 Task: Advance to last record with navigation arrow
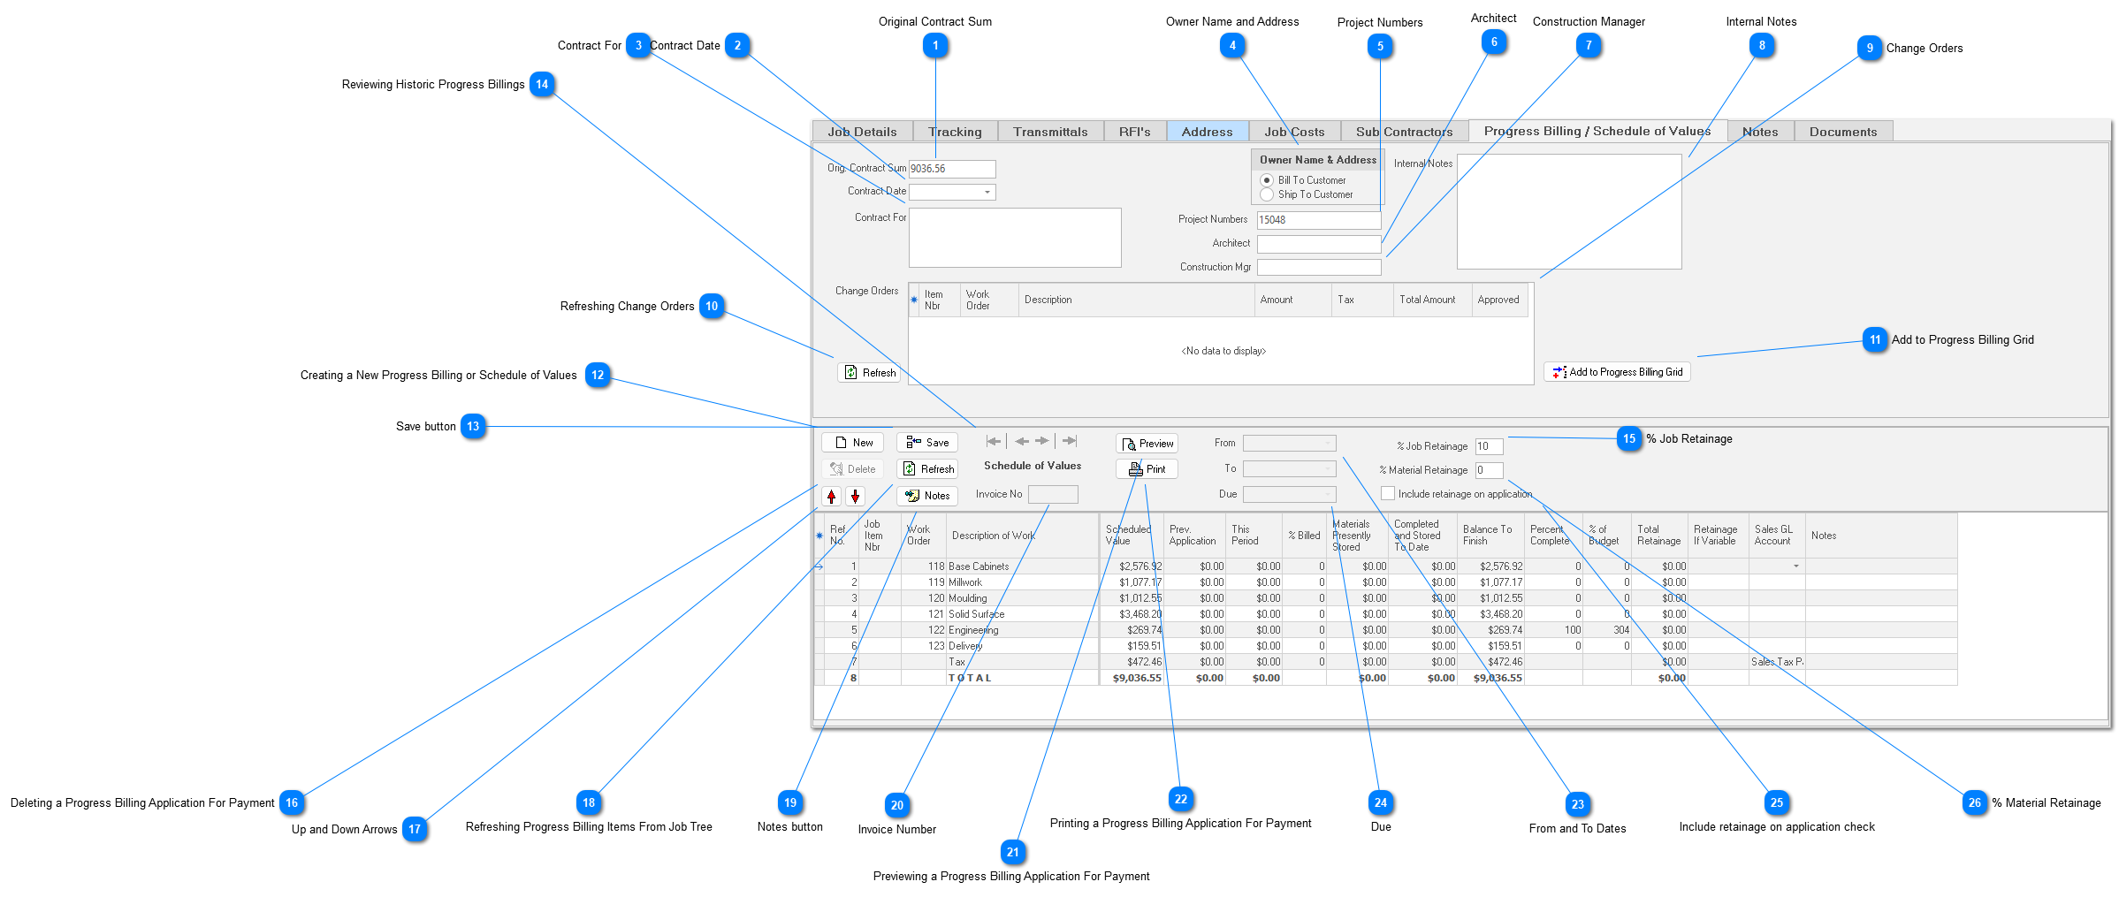click(1069, 440)
